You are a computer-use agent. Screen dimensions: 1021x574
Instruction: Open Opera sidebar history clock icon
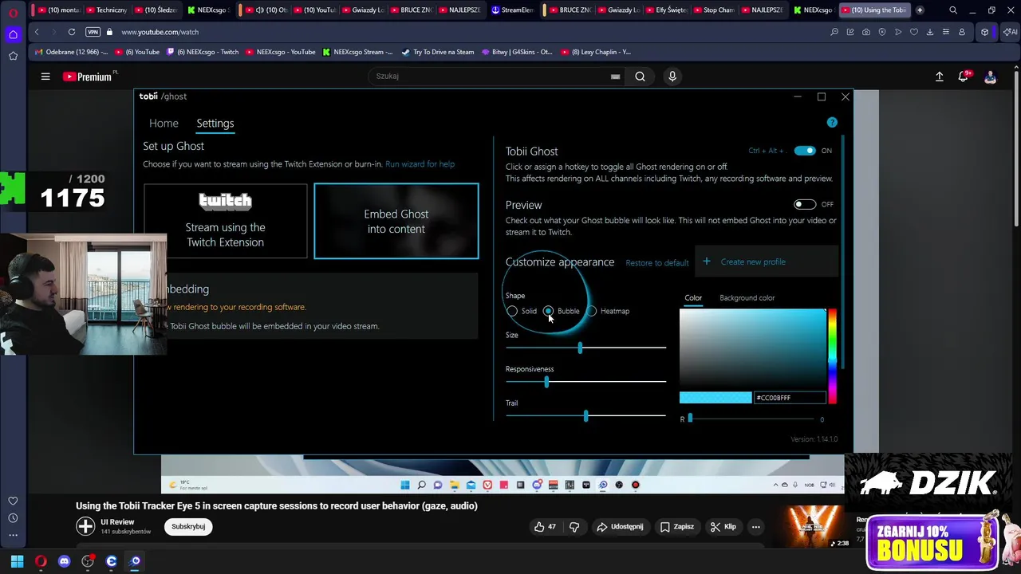[x=13, y=518]
